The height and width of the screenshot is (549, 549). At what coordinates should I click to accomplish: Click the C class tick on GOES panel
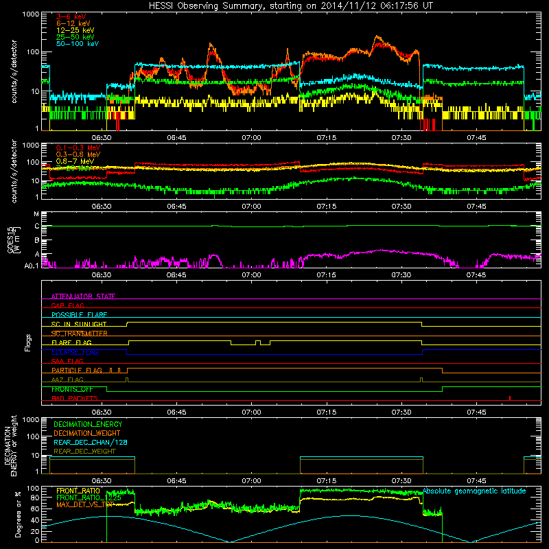(37, 226)
